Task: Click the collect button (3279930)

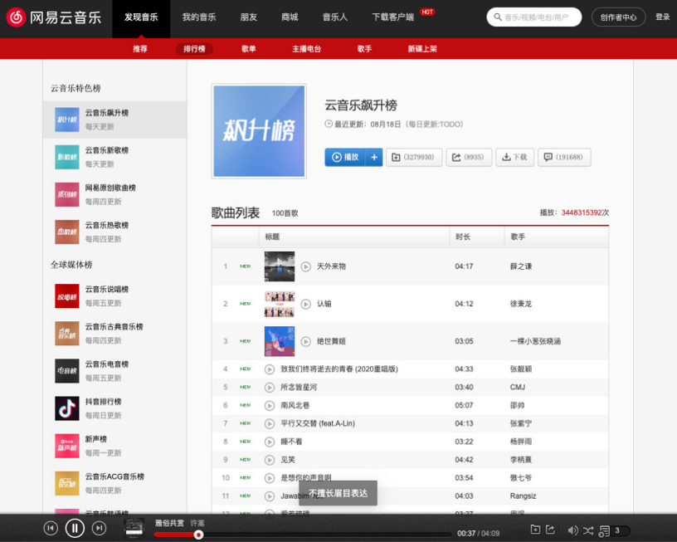Action: point(414,157)
